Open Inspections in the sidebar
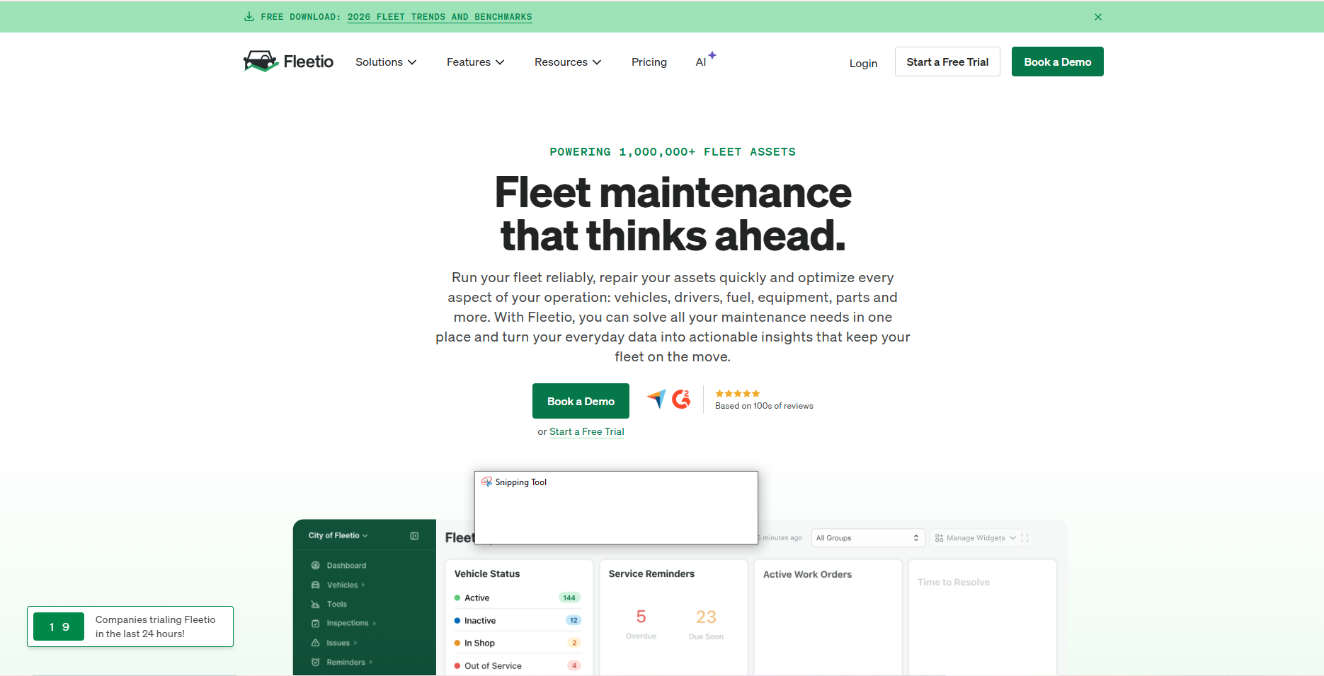1324x676 pixels. point(348,623)
